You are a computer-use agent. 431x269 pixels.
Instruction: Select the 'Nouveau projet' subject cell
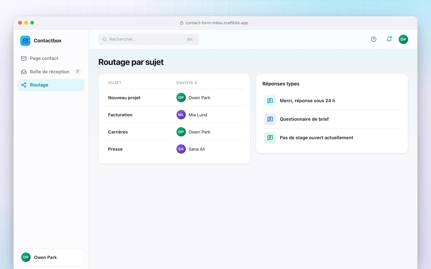click(124, 98)
